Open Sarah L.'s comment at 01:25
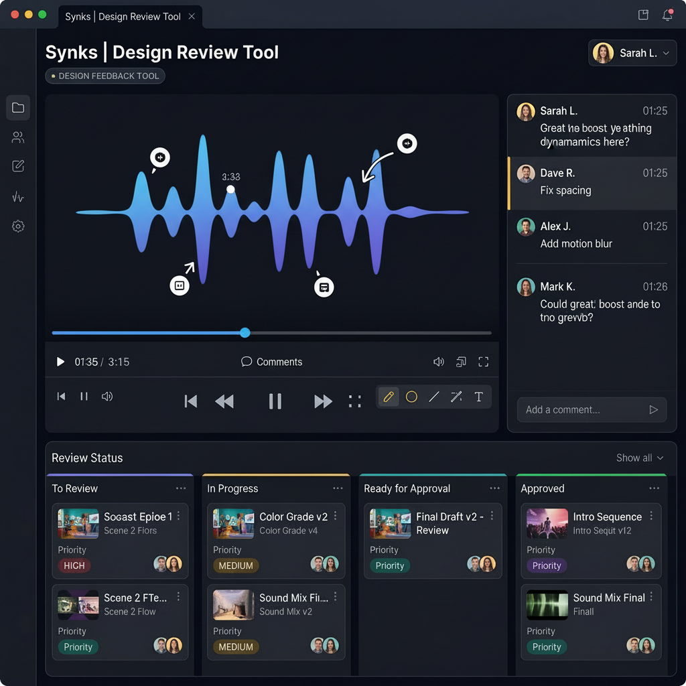Image resolution: width=686 pixels, height=686 pixels. pos(592,125)
